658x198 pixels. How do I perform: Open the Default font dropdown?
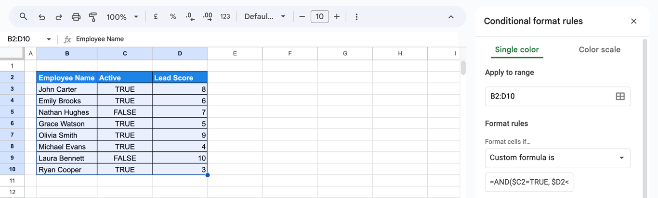click(x=265, y=17)
